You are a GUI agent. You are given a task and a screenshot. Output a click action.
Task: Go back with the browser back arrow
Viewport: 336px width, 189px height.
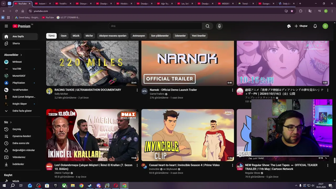pyautogui.click(x=4, y=11)
